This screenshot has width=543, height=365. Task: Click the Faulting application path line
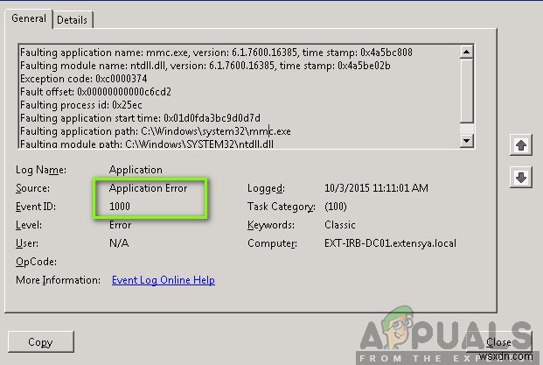156,131
